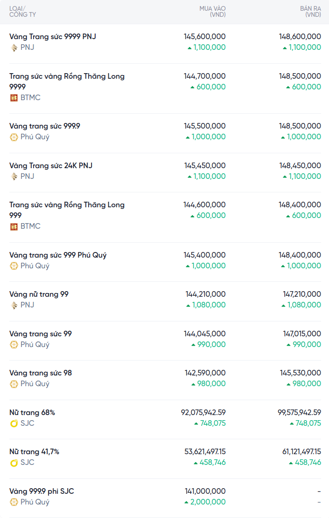Click the BÁN RA column header
The width and height of the screenshot is (329, 518).
point(310,12)
